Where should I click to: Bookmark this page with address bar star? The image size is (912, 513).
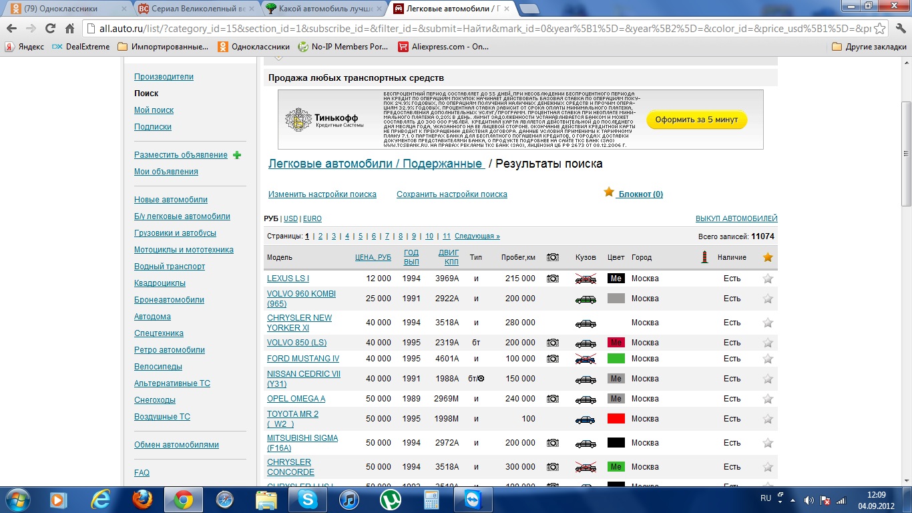[880, 29]
